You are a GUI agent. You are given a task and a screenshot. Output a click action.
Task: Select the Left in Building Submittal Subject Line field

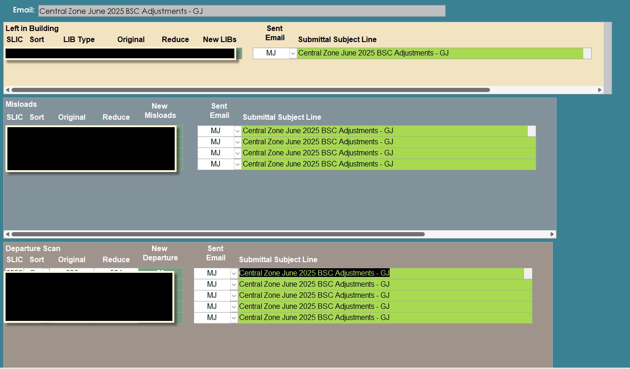[x=439, y=53]
